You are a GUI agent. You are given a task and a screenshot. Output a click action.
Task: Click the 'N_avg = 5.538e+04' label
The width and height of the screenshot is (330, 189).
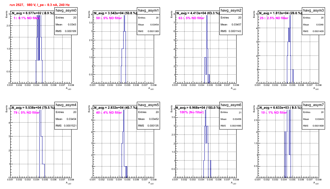[27, 107]
